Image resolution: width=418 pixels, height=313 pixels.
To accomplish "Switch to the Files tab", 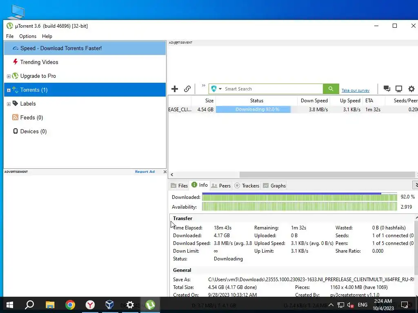I will coord(179,186).
